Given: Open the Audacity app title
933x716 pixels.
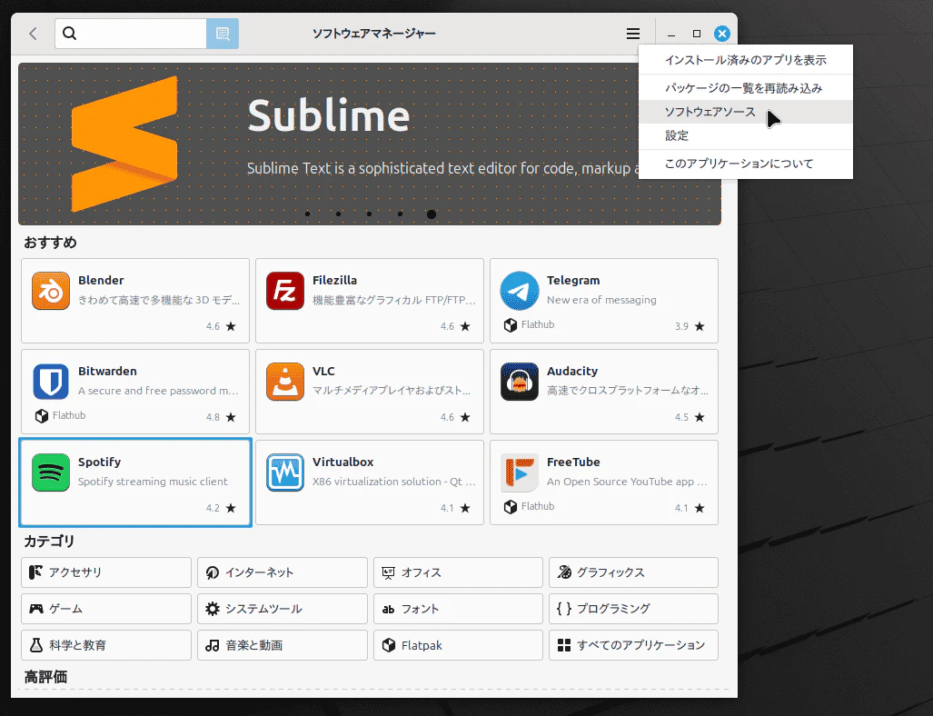Looking at the screenshot, I should click(572, 372).
